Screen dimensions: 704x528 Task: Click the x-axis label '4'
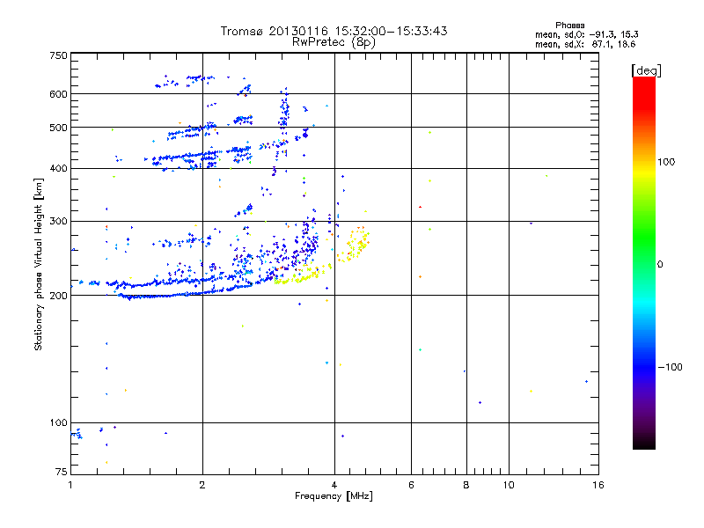click(334, 485)
